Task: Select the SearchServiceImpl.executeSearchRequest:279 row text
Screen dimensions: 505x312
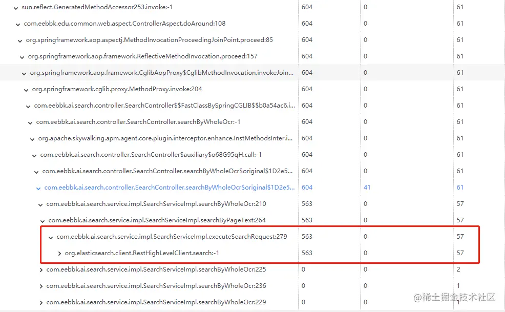Action: 172,237
